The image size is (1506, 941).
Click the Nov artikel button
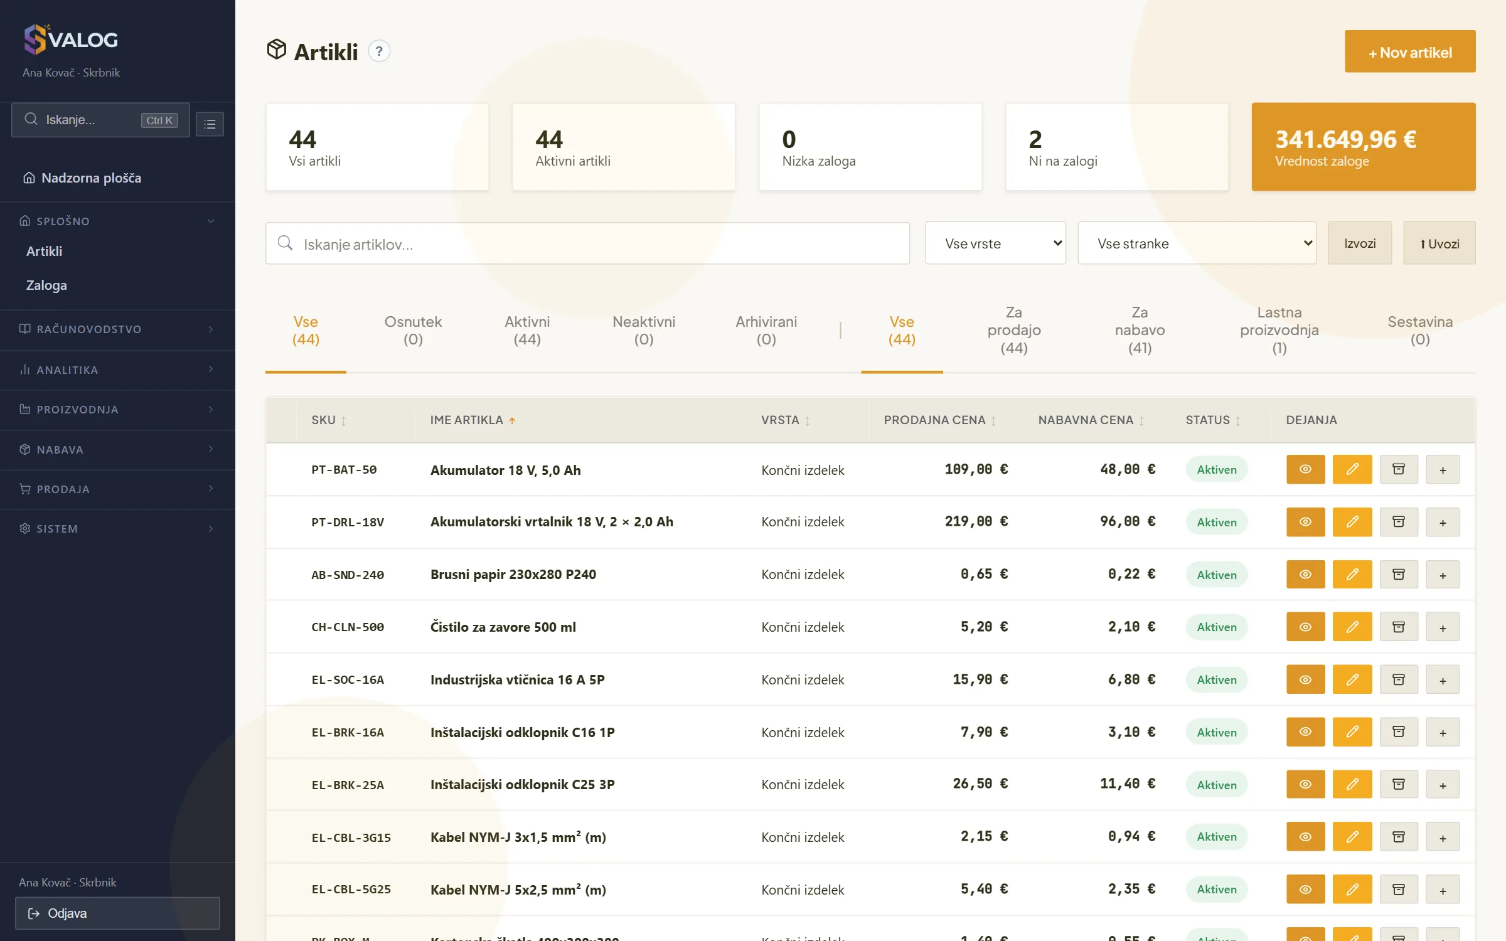pos(1410,51)
